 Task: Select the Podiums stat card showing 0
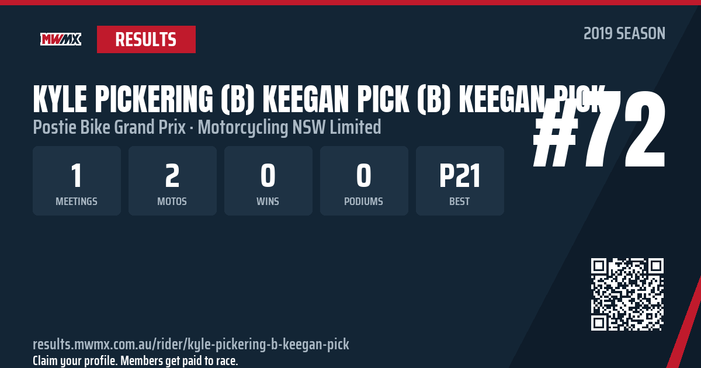coord(364,180)
